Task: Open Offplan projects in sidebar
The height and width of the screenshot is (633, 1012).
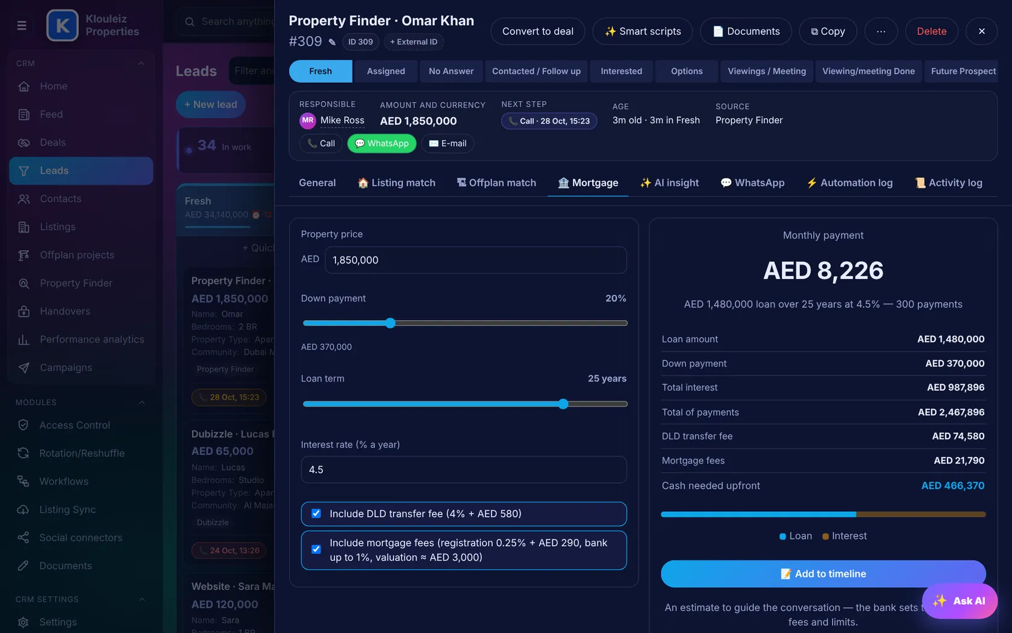Action: [81, 255]
